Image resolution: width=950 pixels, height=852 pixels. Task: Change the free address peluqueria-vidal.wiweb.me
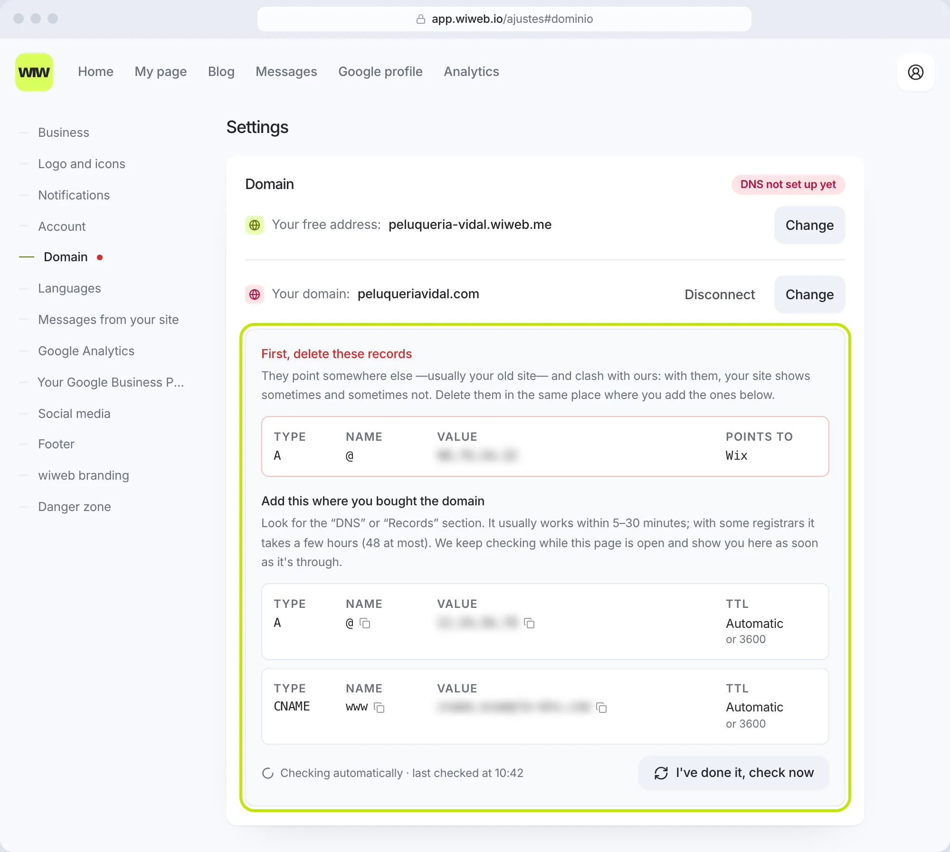(809, 225)
